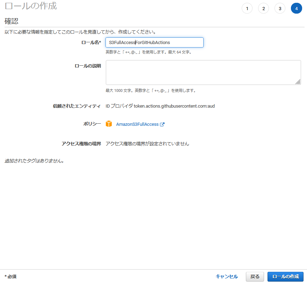Select trusted entity text token.actions.githubusercontent.com:aud
Screen dimensions: 307x283
coord(174,106)
